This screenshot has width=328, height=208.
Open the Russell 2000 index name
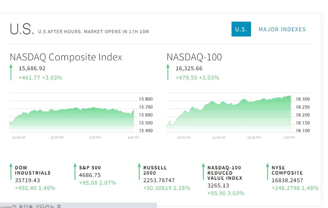click(x=155, y=170)
